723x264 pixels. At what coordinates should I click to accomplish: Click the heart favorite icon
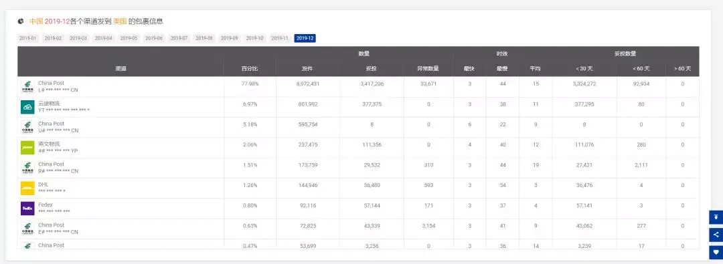click(x=716, y=252)
